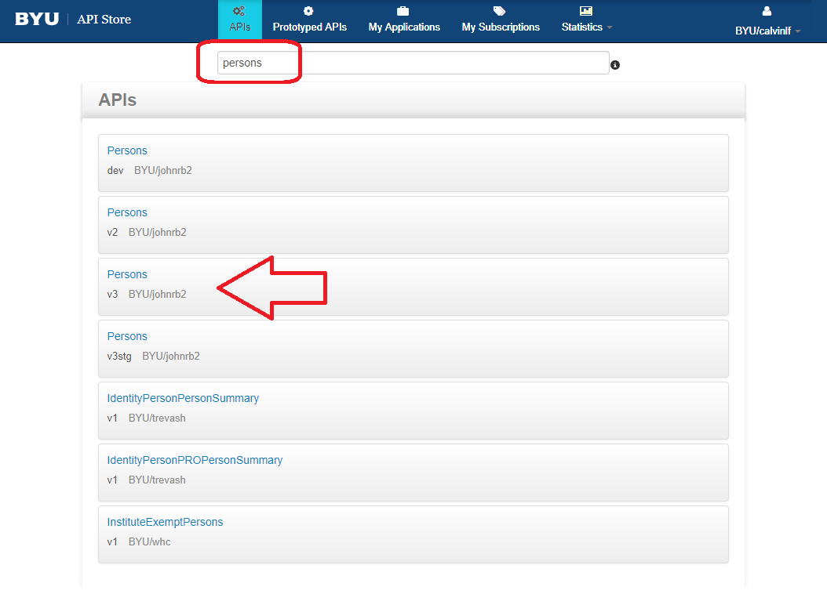Screen dimensions: 827x612
Task: Click the My Subscriptions tags icon
Action: click(x=500, y=11)
